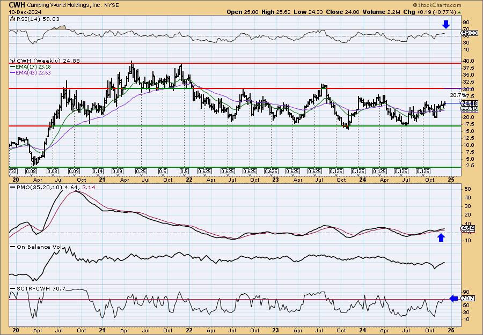Click the 59.03 RSI value tag on right axis
This screenshot has width=483, height=335.
coord(470,33)
